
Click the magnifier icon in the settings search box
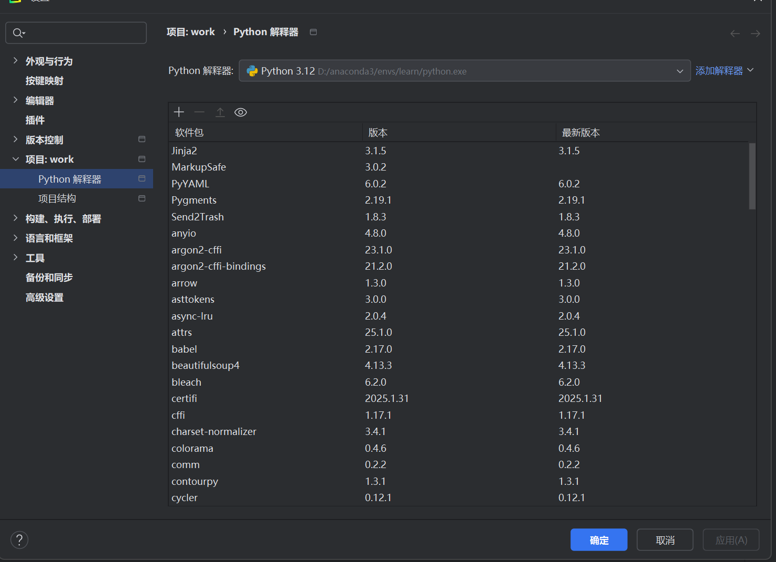point(17,33)
